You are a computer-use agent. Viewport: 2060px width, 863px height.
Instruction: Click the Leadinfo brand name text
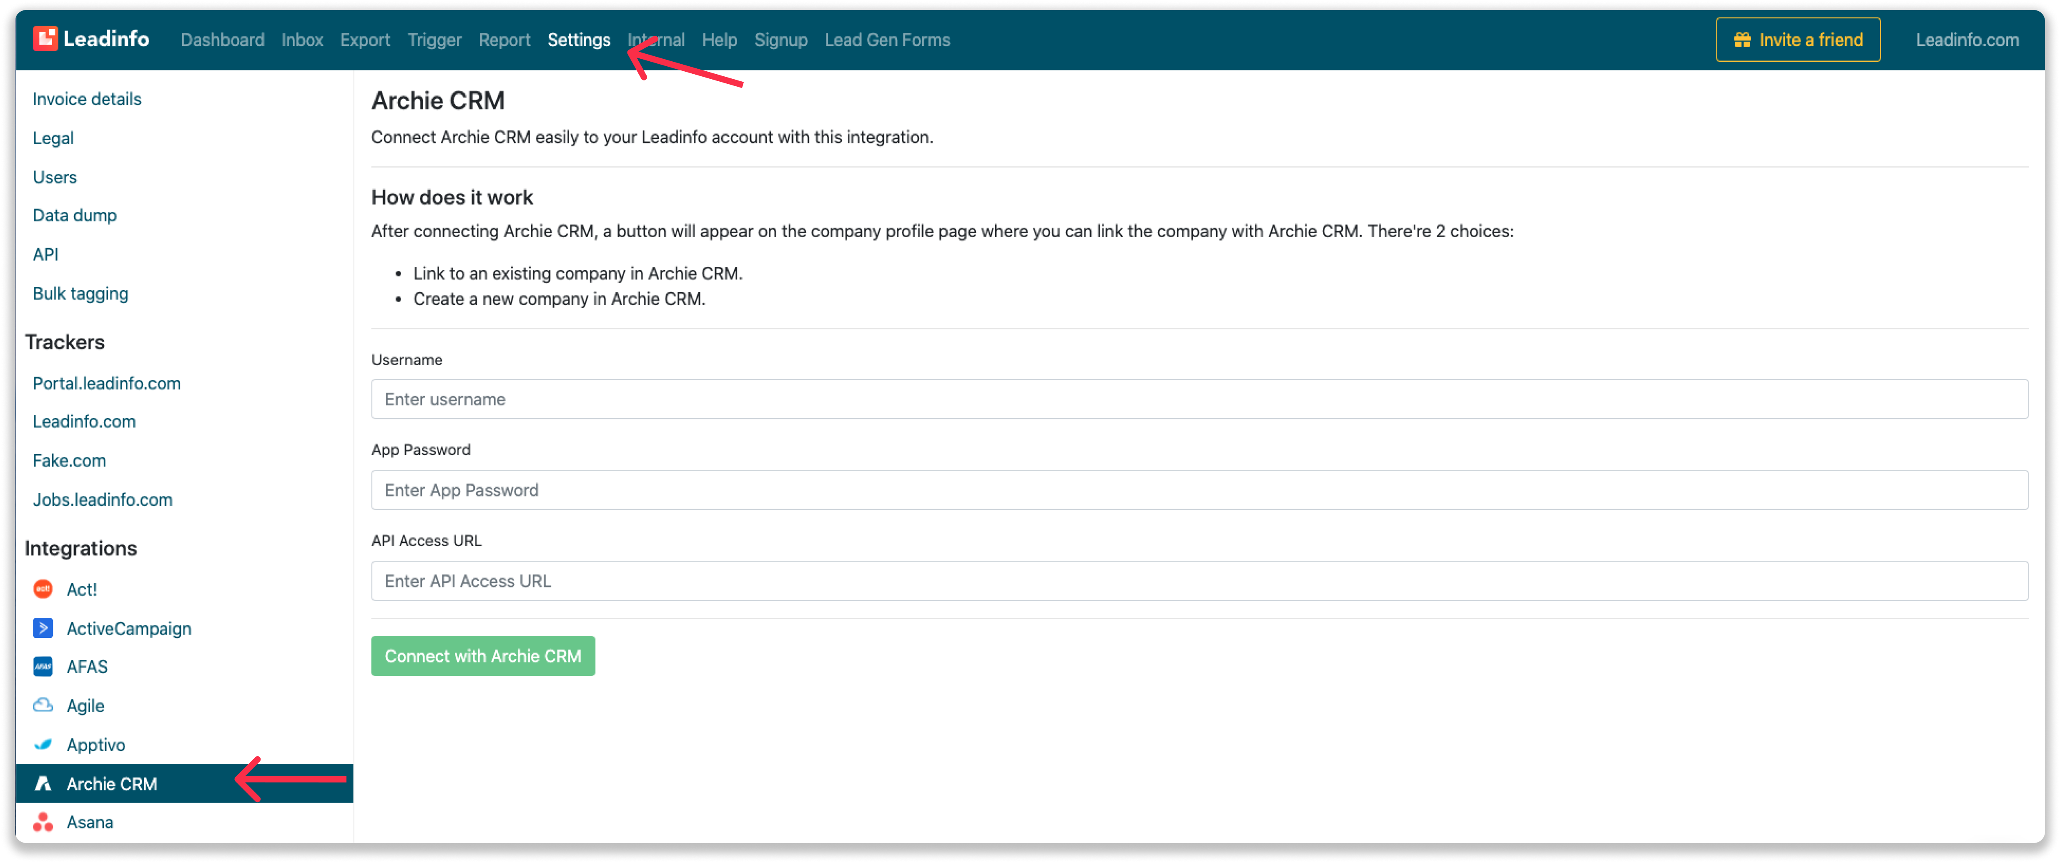[106, 38]
